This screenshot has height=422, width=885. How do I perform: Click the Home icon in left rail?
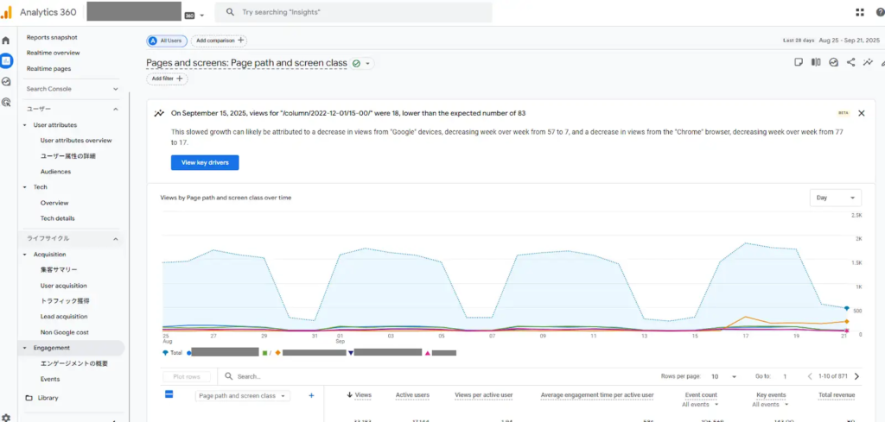(x=7, y=41)
